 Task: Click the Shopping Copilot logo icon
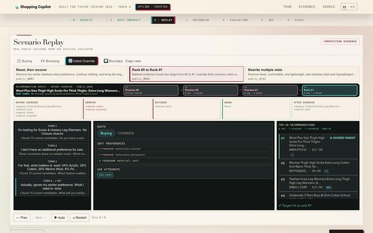coord(17,7)
